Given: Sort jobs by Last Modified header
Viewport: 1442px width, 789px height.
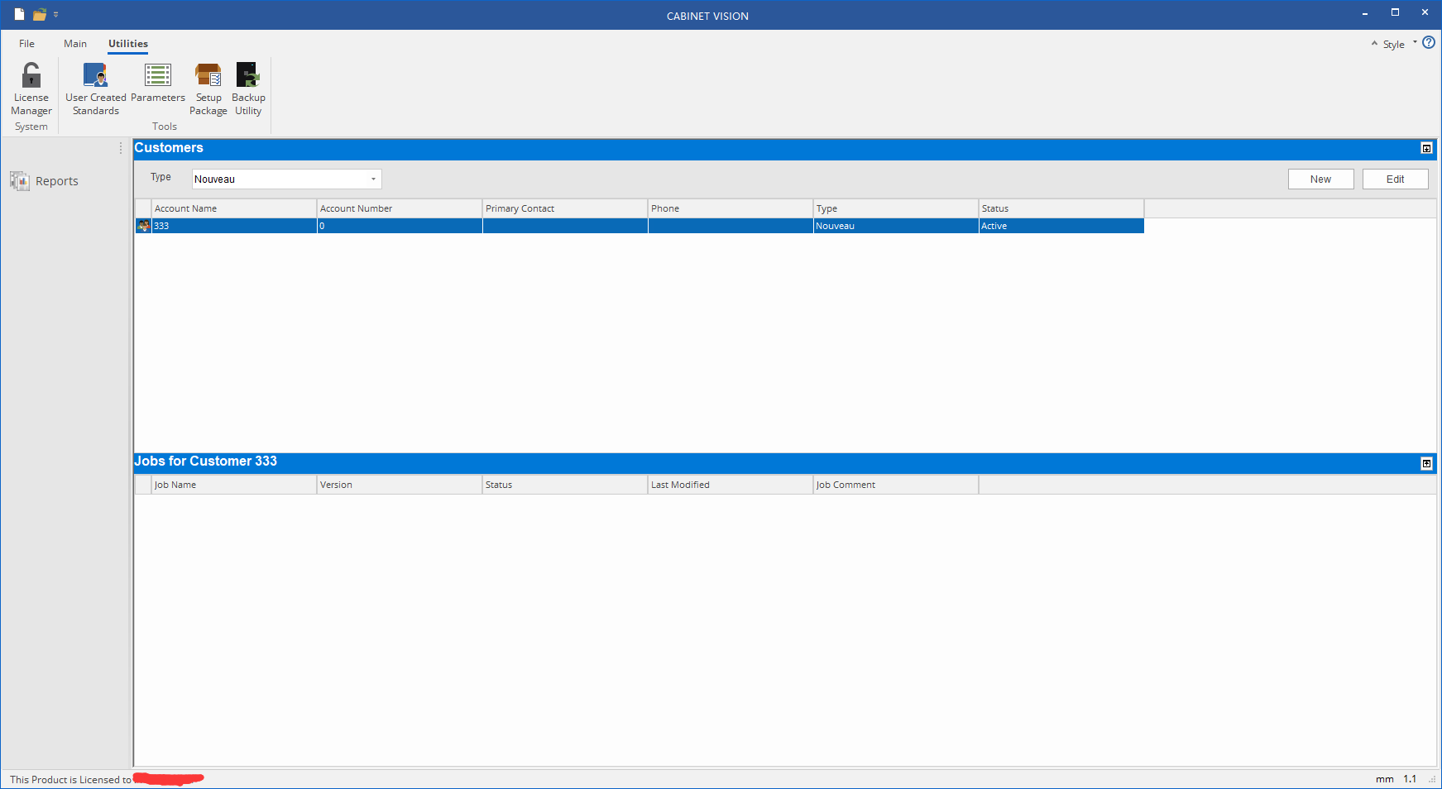Looking at the screenshot, I should 731,485.
